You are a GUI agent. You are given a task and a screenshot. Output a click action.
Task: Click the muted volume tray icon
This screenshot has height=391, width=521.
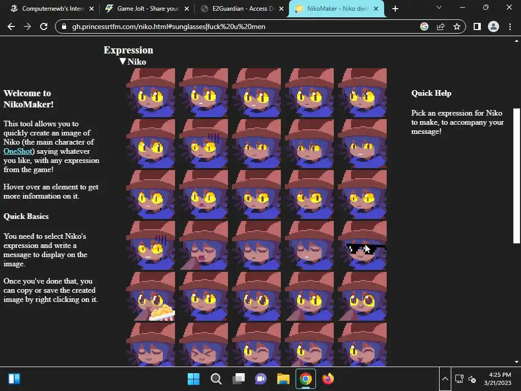tap(472, 379)
